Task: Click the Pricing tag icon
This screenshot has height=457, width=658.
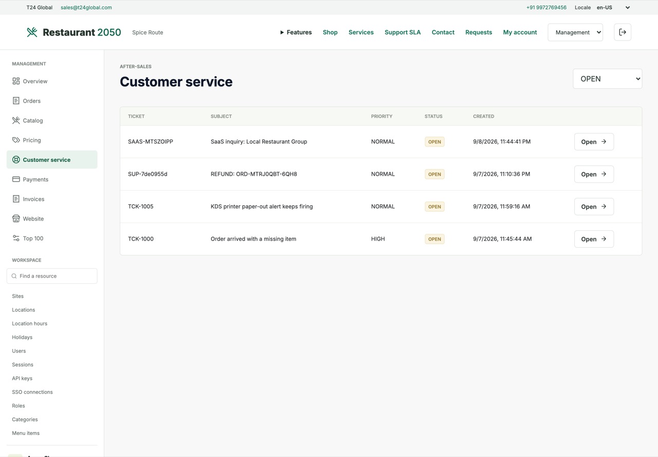Action: 16,140
